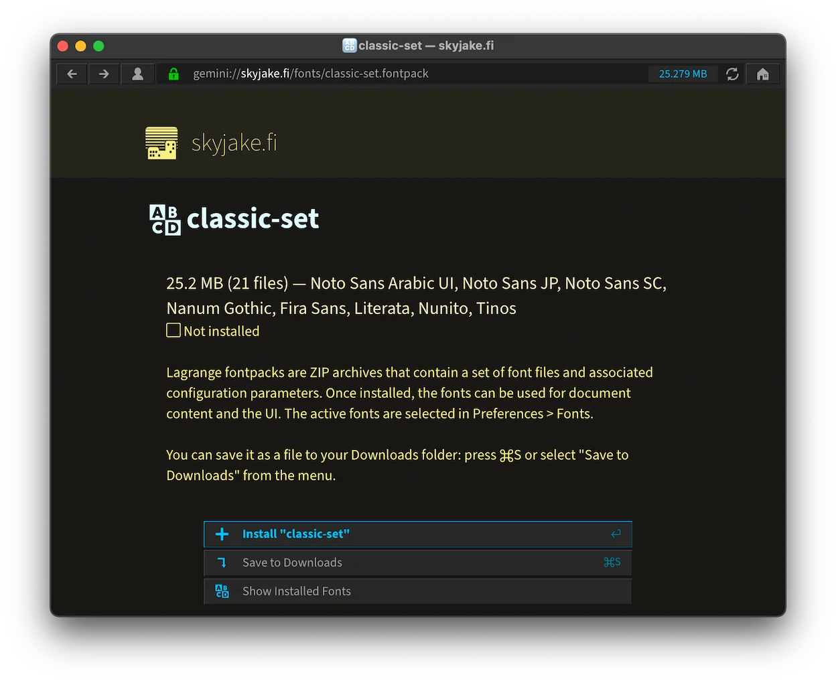Click the skyjake.fi site banner title
Screen dimensions: 836x683
(x=234, y=143)
